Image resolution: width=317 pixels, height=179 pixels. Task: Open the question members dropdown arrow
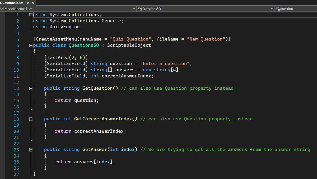click(314, 9)
